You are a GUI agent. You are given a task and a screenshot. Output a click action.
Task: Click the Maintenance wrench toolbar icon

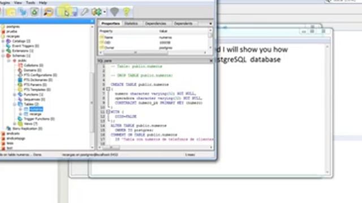pos(84,12)
